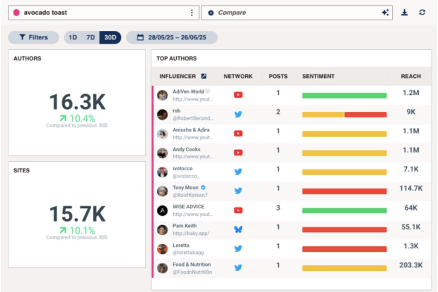Click the pink avocado toast color dot
This screenshot has height=292, width=438.
(x=17, y=12)
